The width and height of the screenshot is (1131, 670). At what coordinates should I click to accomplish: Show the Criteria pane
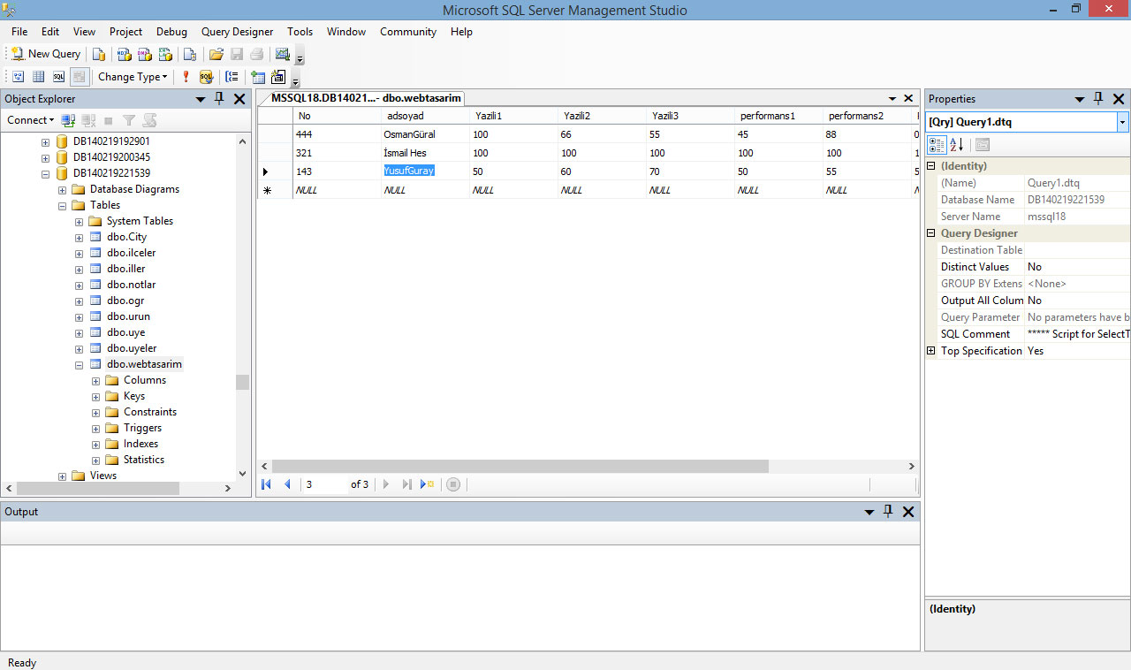38,77
